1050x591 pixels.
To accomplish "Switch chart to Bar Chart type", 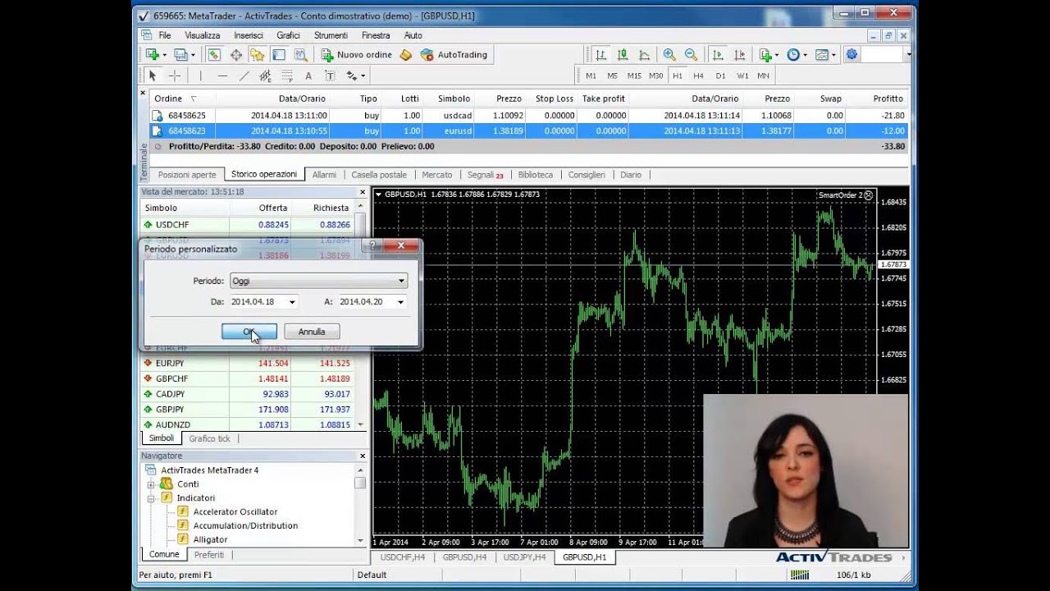I will pyautogui.click(x=600, y=55).
